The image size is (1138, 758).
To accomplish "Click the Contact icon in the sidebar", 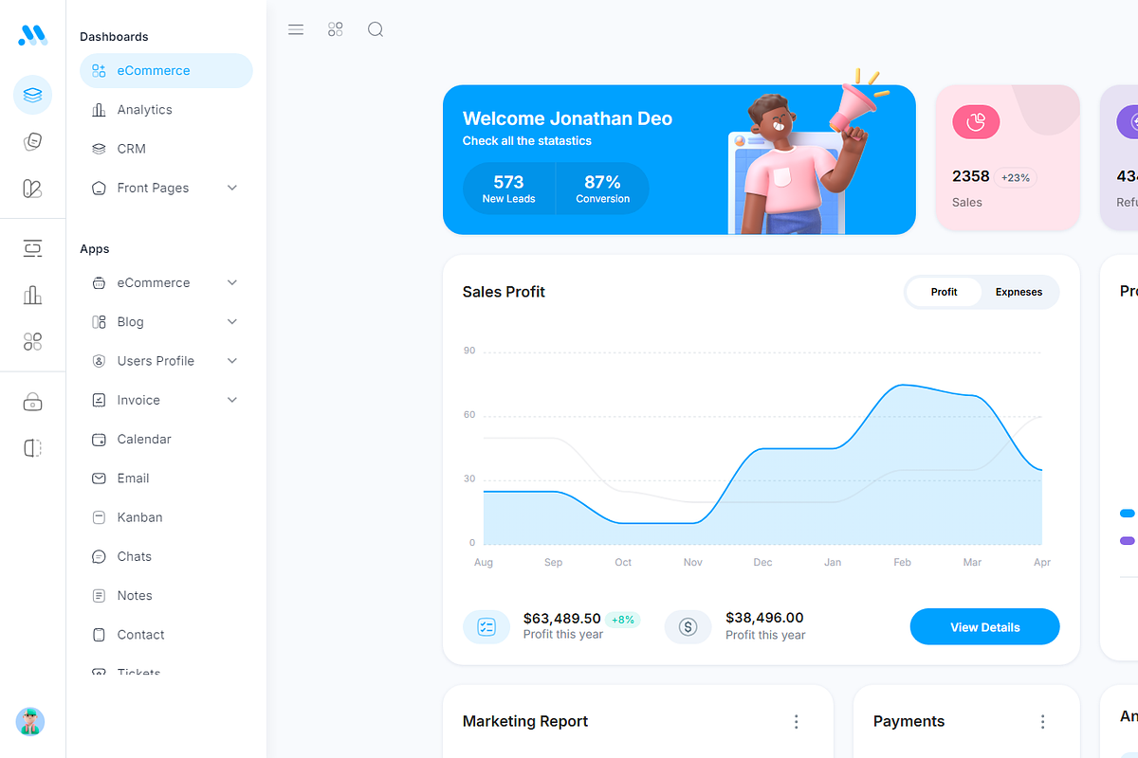I will point(99,635).
